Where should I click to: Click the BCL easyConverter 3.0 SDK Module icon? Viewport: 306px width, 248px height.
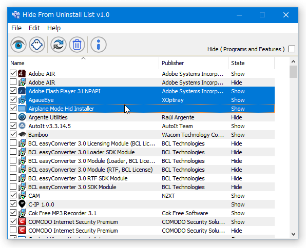[x=22, y=187]
